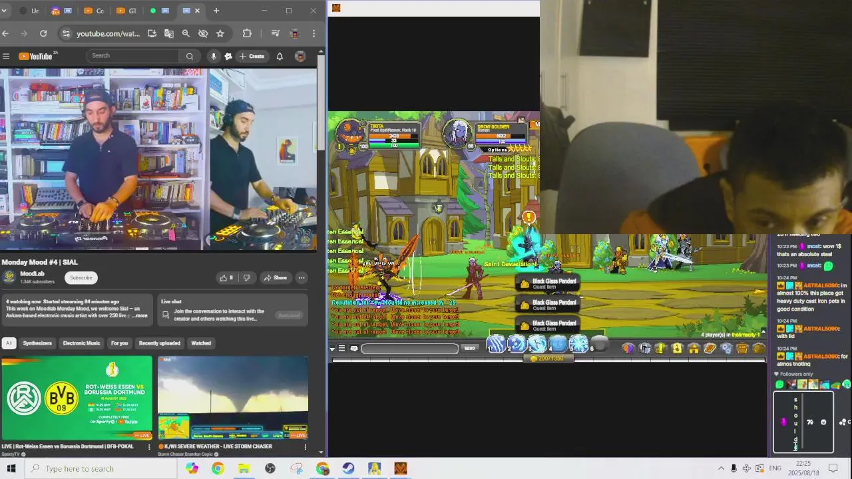Dislike the Monday Mood video
Screen dimensions: 852x479
246,277
